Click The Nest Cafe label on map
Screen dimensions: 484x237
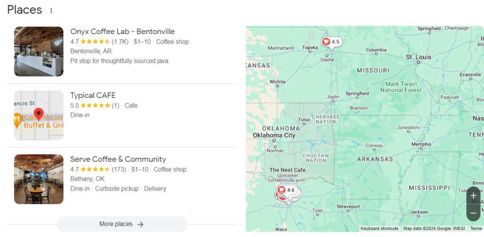(x=287, y=170)
